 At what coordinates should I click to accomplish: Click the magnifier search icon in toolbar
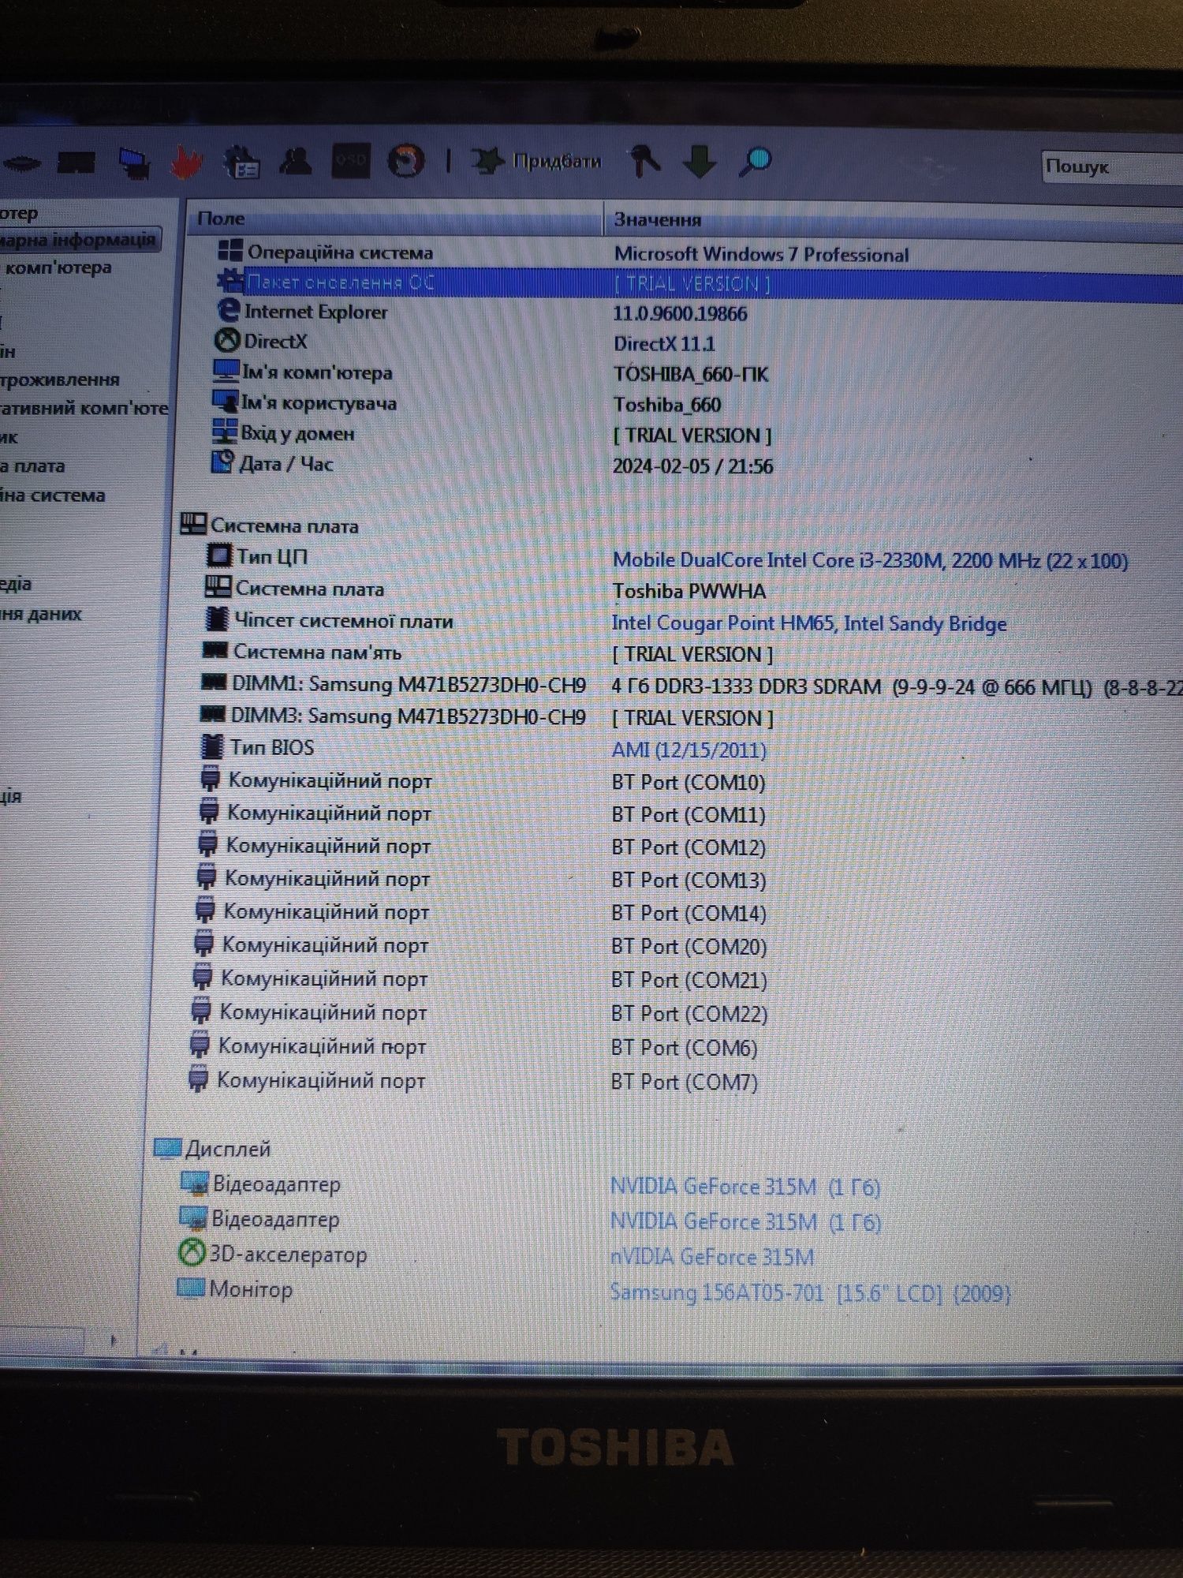click(x=755, y=162)
